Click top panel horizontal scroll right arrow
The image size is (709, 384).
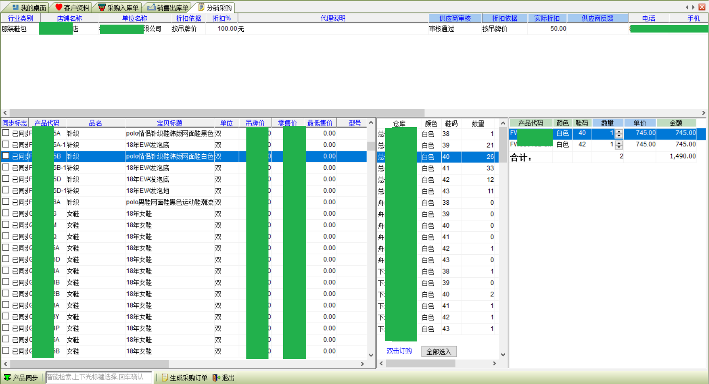pyautogui.click(x=704, y=113)
